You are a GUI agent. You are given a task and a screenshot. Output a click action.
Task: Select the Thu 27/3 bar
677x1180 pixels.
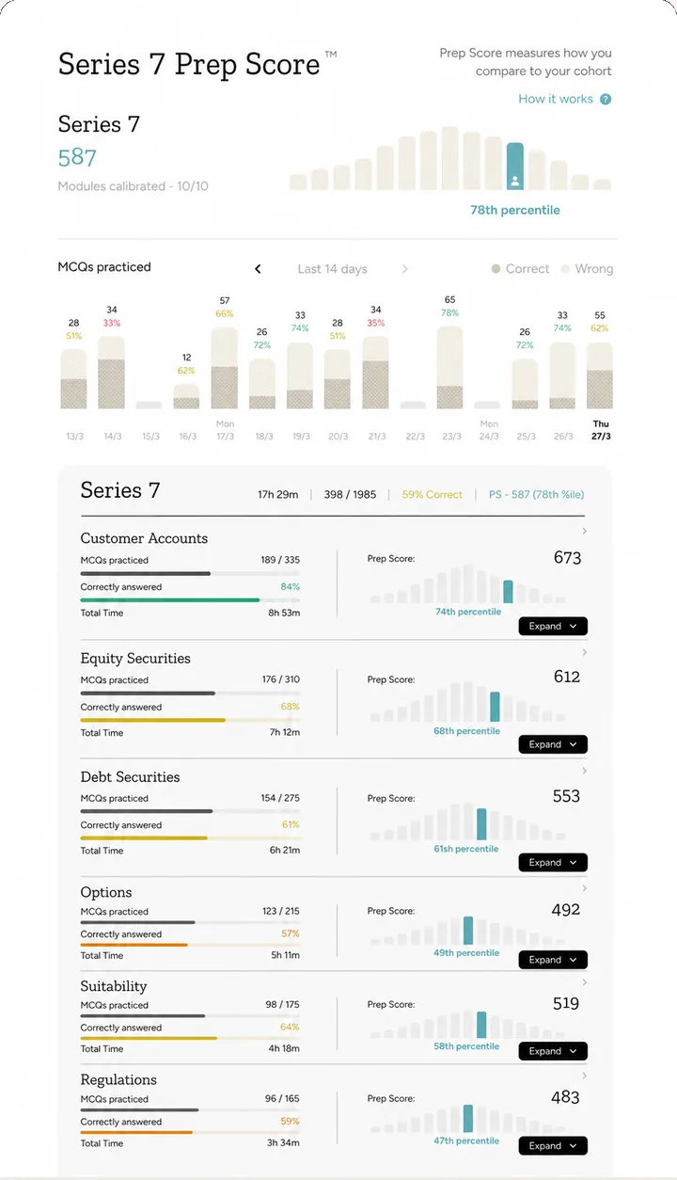click(x=600, y=375)
